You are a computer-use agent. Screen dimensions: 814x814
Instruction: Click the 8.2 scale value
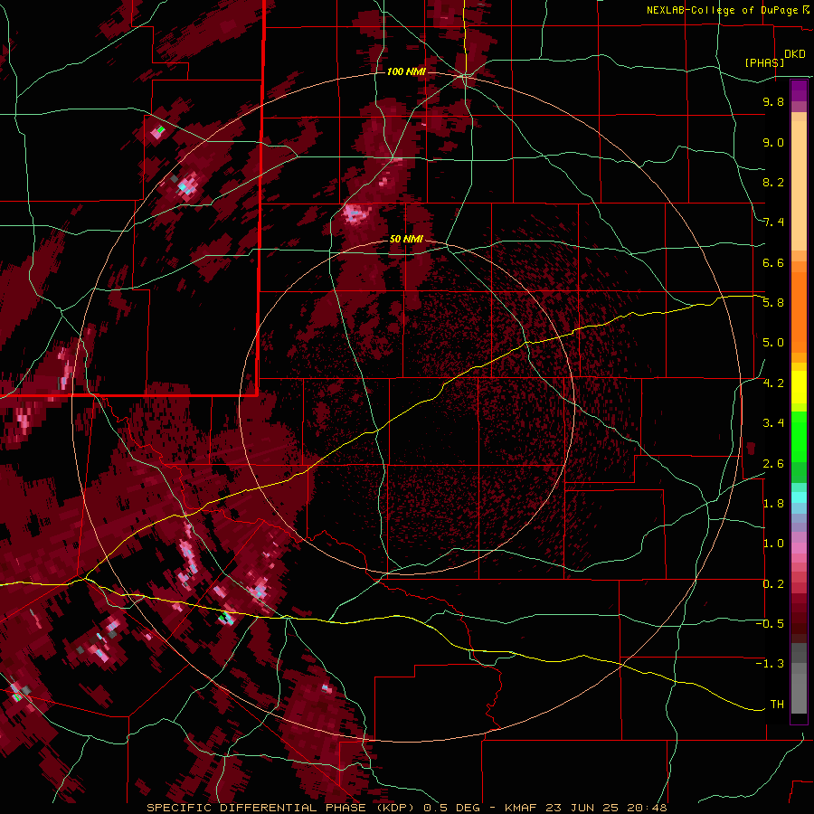pyautogui.click(x=773, y=182)
